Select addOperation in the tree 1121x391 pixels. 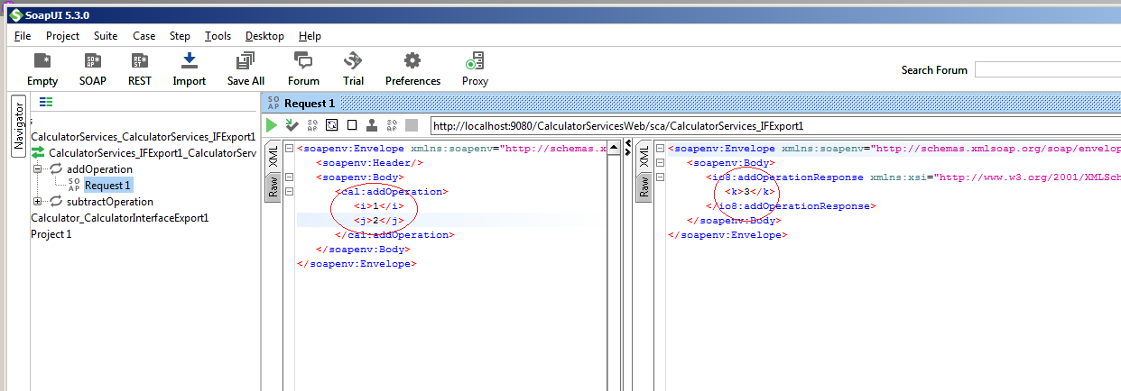99,168
